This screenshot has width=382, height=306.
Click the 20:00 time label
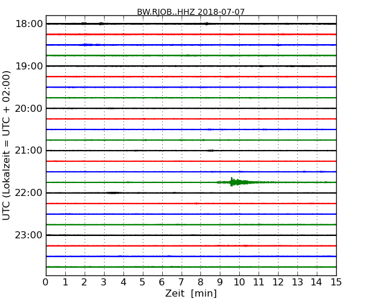(29, 108)
